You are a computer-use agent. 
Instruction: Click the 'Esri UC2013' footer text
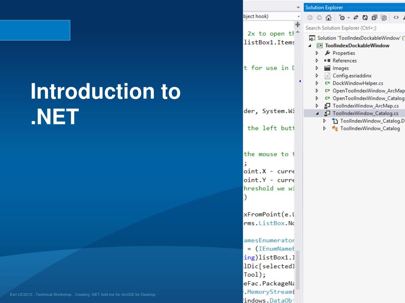pos(21,294)
